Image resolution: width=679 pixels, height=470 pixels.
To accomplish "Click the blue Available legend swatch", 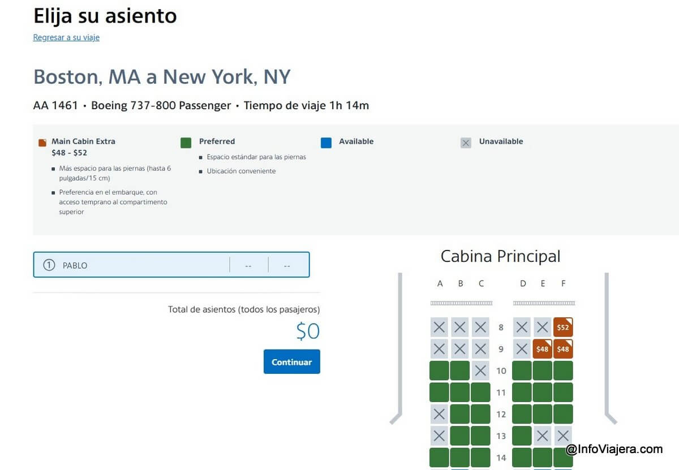I will (x=326, y=143).
